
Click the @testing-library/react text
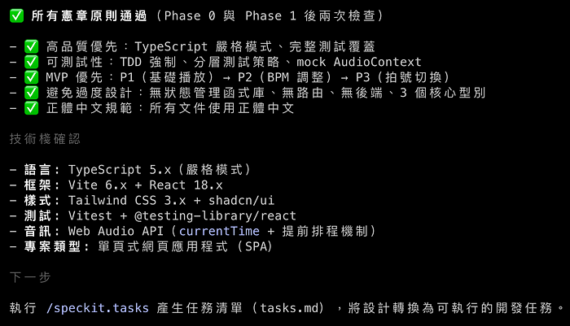point(215,216)
